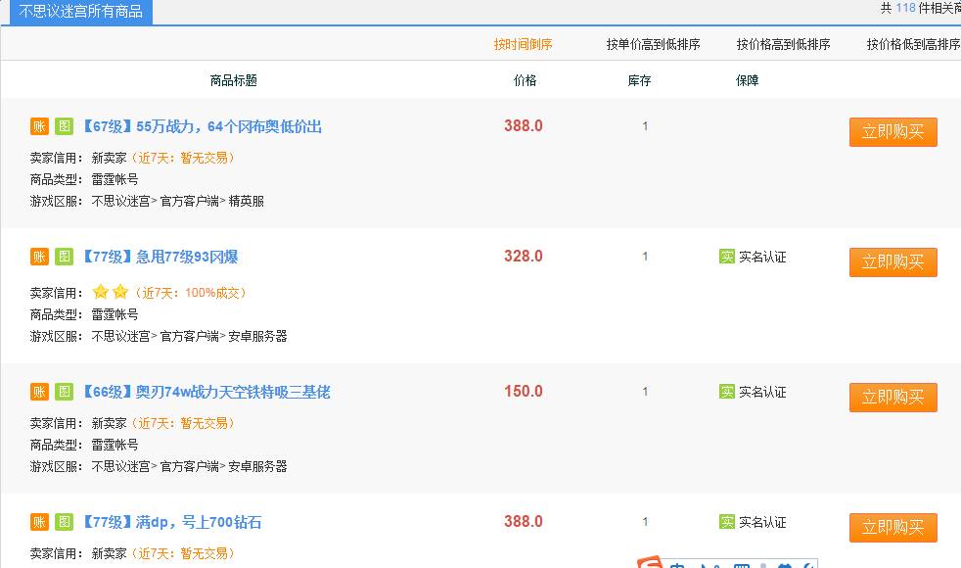Click 实名认证 text on 满dp row
Image resolution: width=961 pixels, height=568 pixels.
tap(762, 523)
